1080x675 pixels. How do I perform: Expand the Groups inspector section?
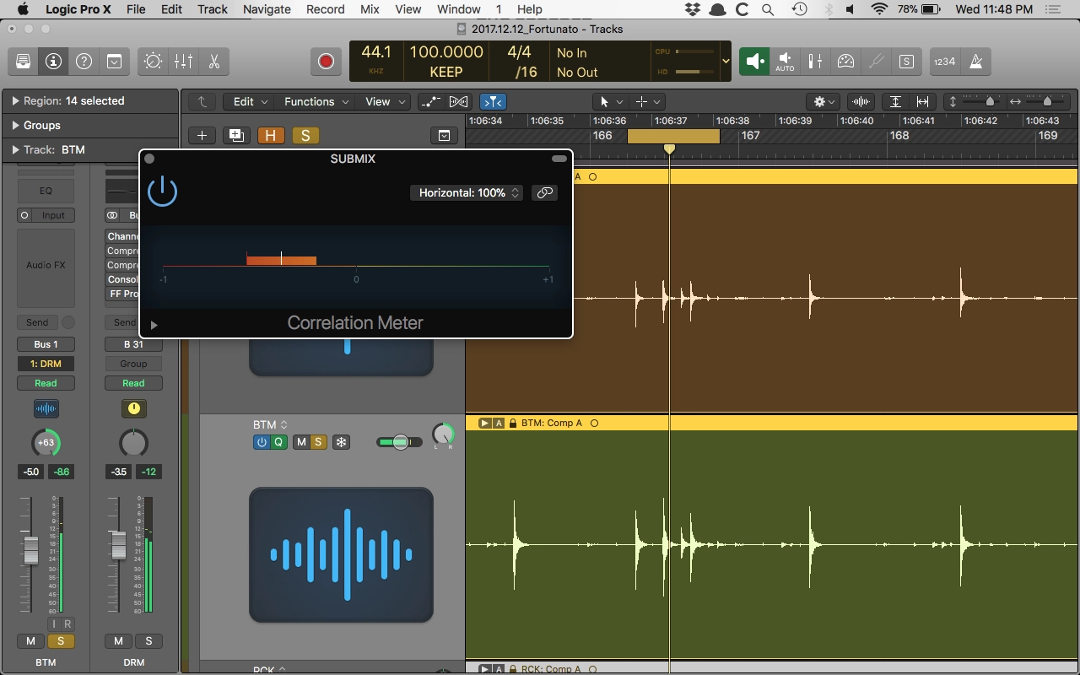15,125
